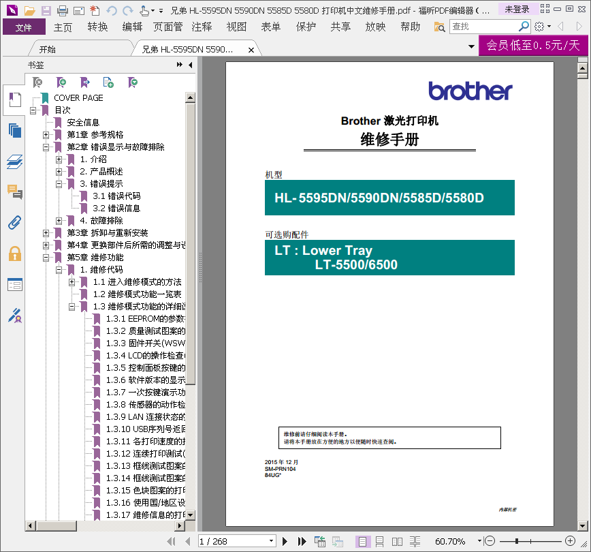Go to the previous page
The image size is (591, 552).
pos(188,541)
